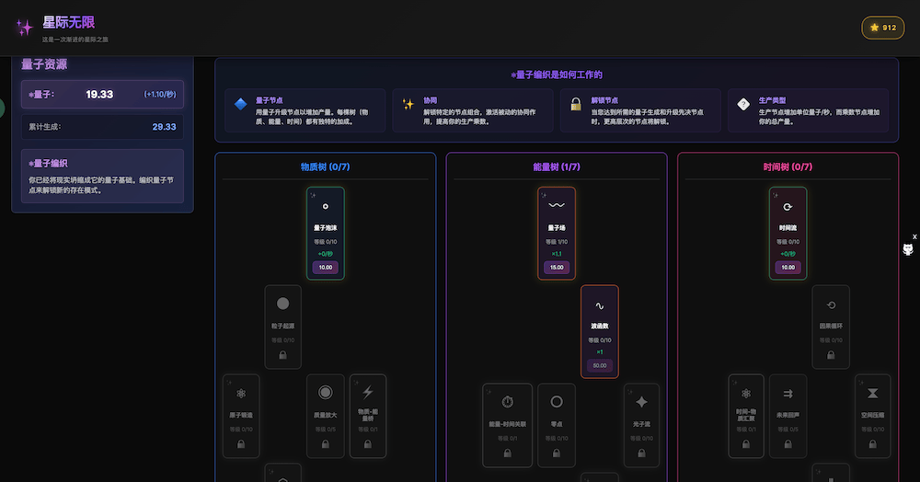Select the 能量树 (1/7) tree header
This screenshot has height=482, width=920.
(x=557, y=167)
